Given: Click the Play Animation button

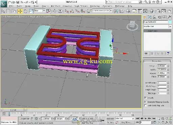Looking at the screenshot, I should 146,119.
